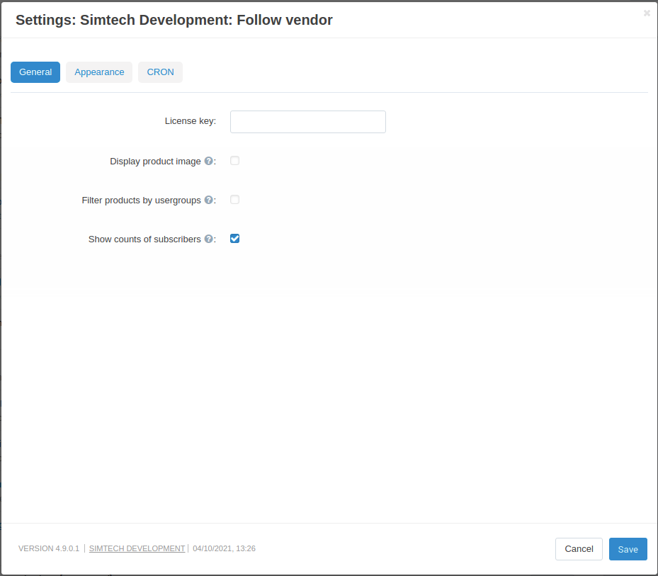Uncheck the Show counts of subscribers checkbox
Viewport: 658px width, 576px height.
(x=234, y=239)
